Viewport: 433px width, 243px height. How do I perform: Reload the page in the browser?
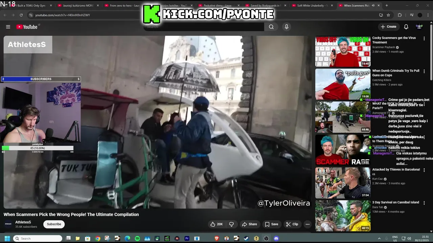coord(21,15)
